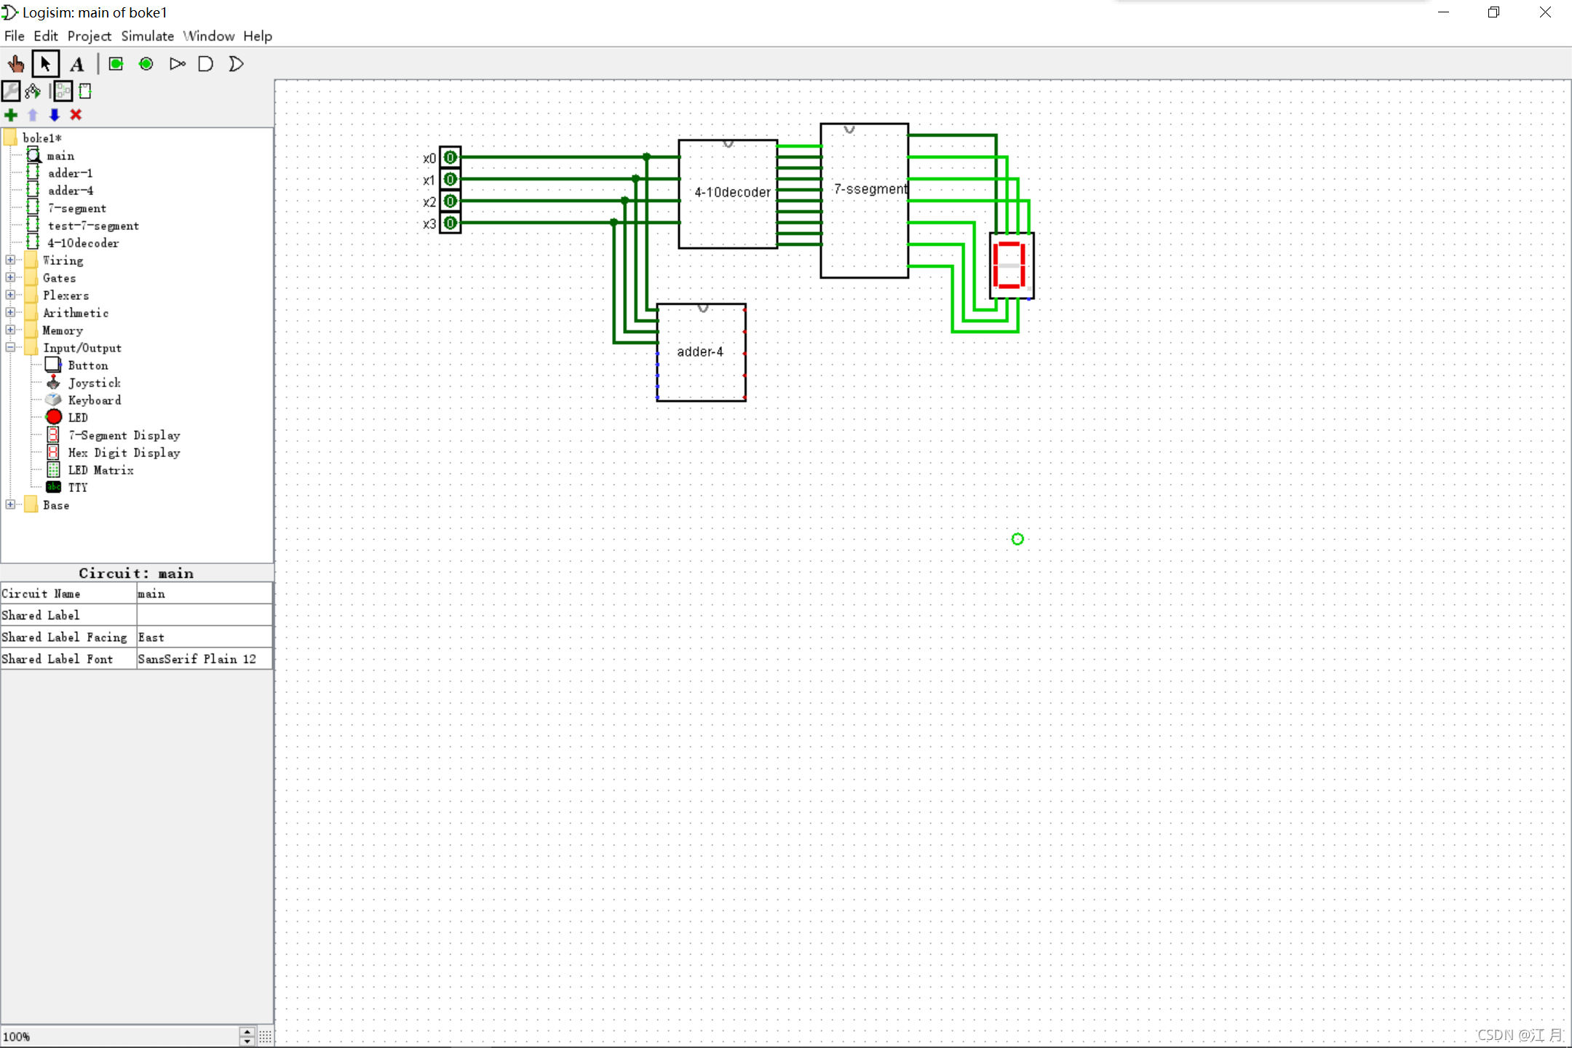
Task: Open the Project menu
Action: coord(89,36)
